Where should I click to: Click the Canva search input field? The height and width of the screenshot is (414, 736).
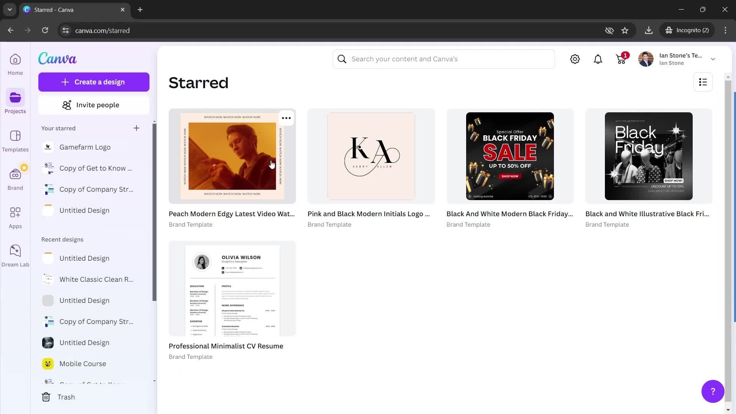click(x=444, y=59)
